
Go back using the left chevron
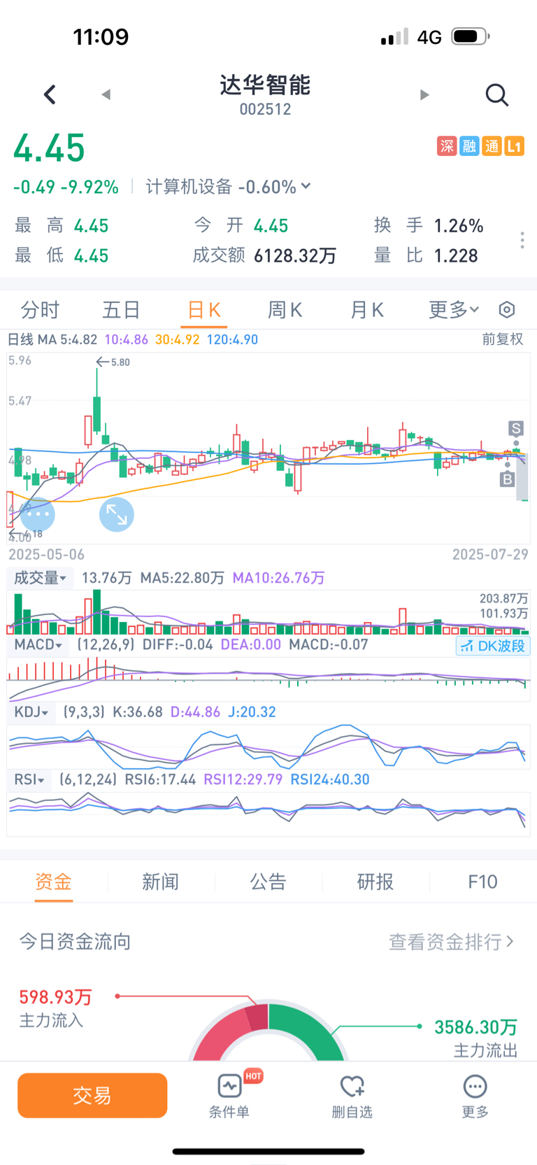(50, 94)
